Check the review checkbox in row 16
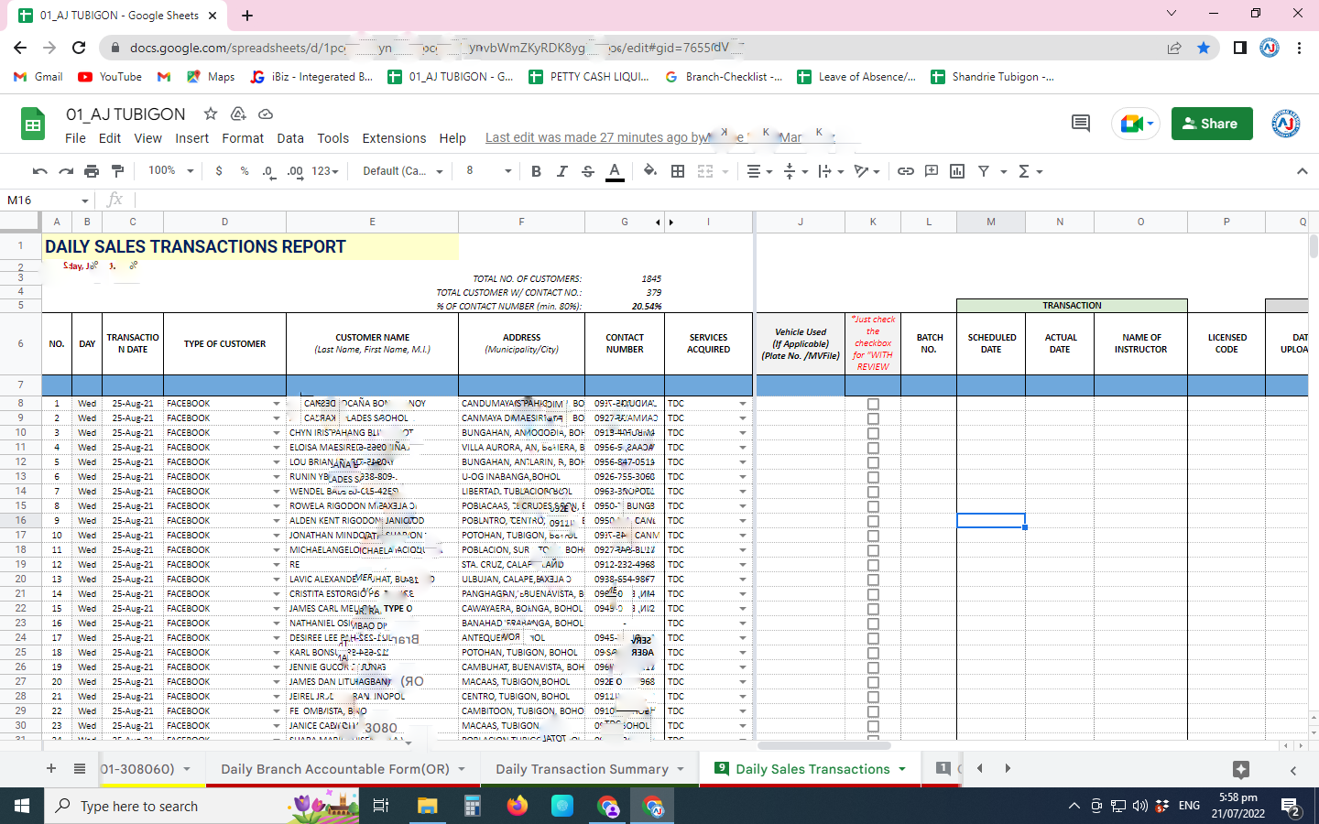The width and height of the screenshot is (1319, 824). click(873, 521)
